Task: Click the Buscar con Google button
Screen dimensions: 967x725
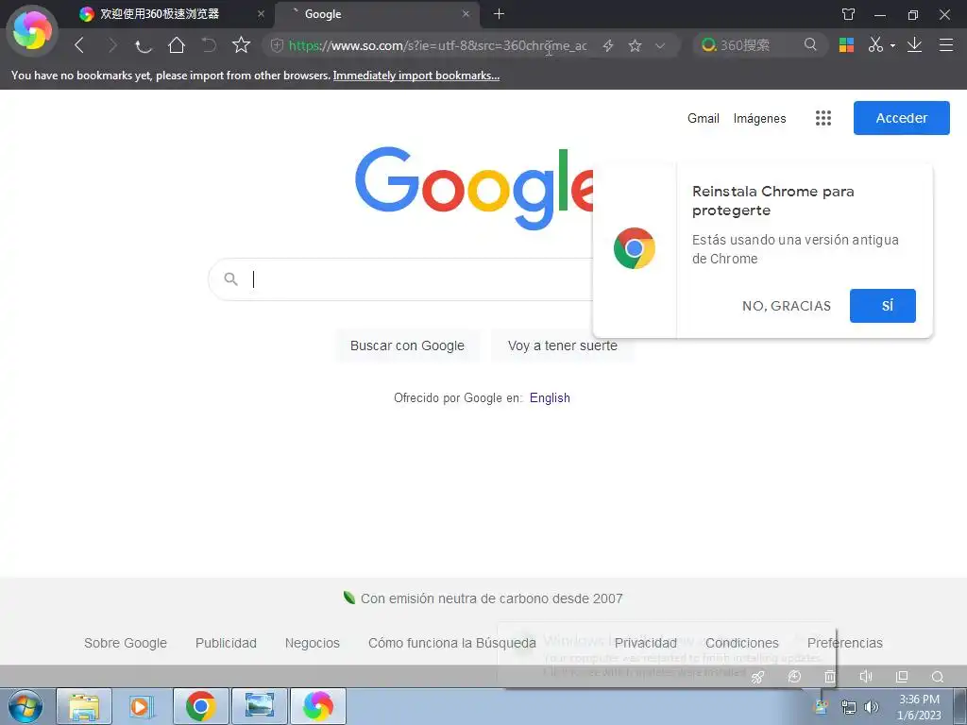Action: [407, 346]
